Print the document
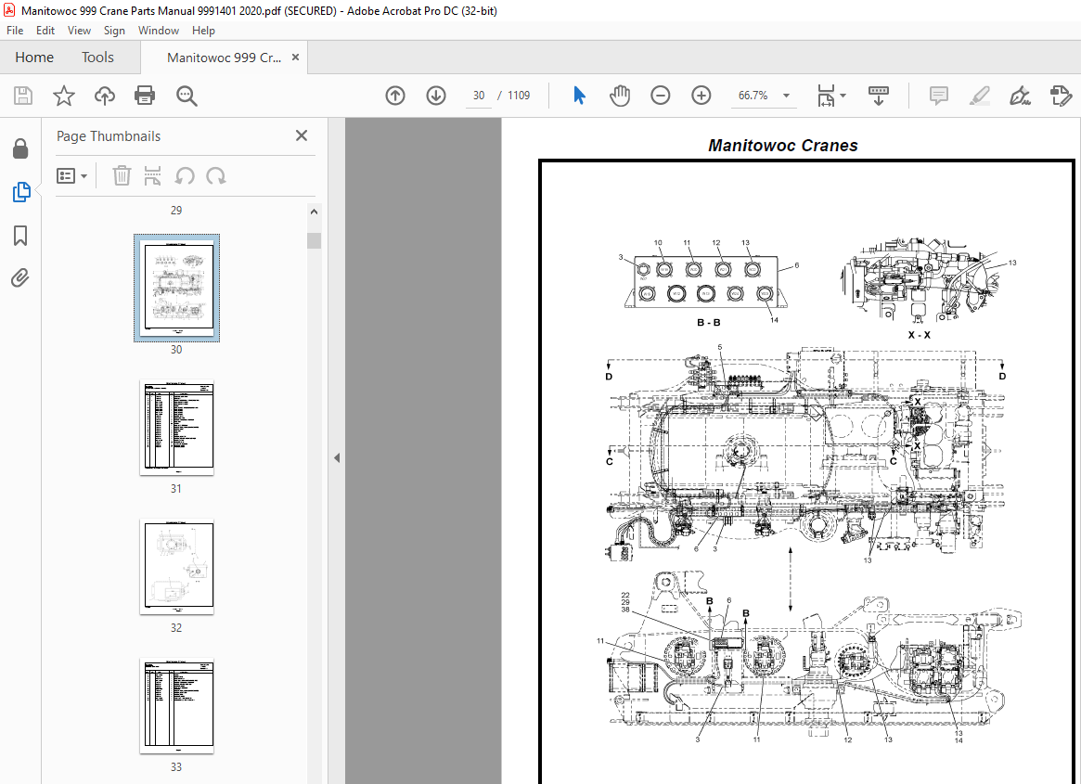The image size is (1081, 784). pos(145,96)
